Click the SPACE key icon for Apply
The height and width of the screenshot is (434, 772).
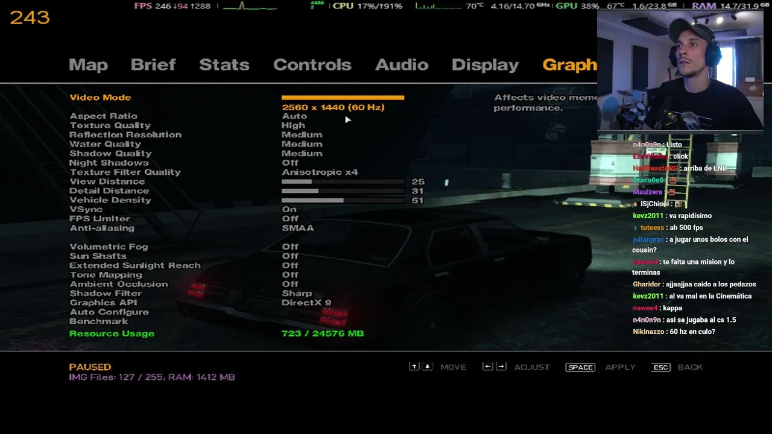pos(580,367)
